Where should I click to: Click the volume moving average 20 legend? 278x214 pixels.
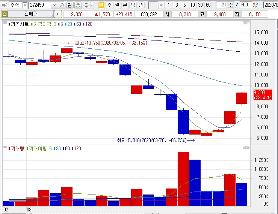click(57, 148)
